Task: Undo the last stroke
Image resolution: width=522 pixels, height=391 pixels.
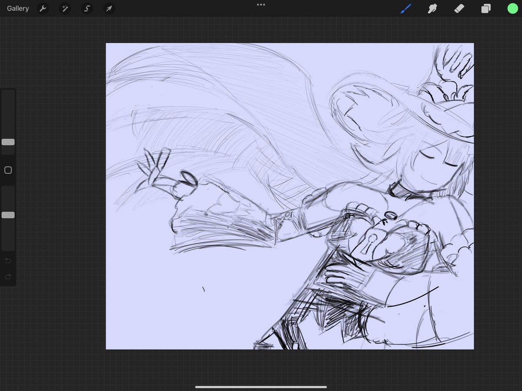Action: pos(8,261)
